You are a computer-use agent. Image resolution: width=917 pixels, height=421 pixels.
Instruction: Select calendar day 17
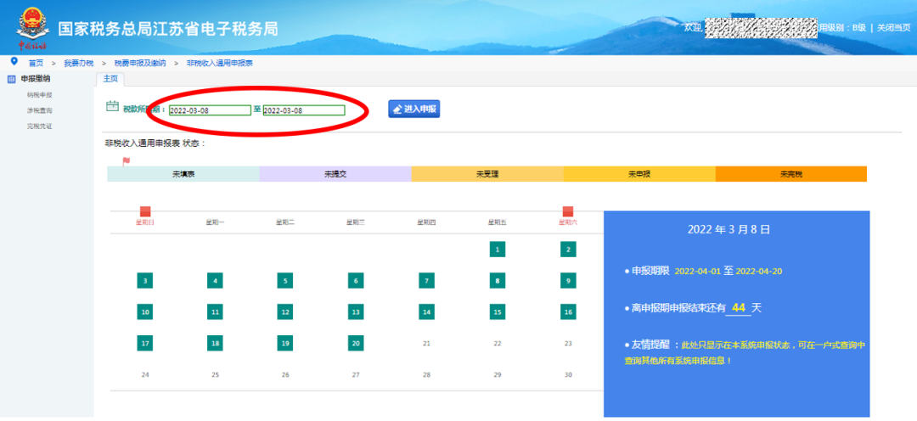point(145,344)
